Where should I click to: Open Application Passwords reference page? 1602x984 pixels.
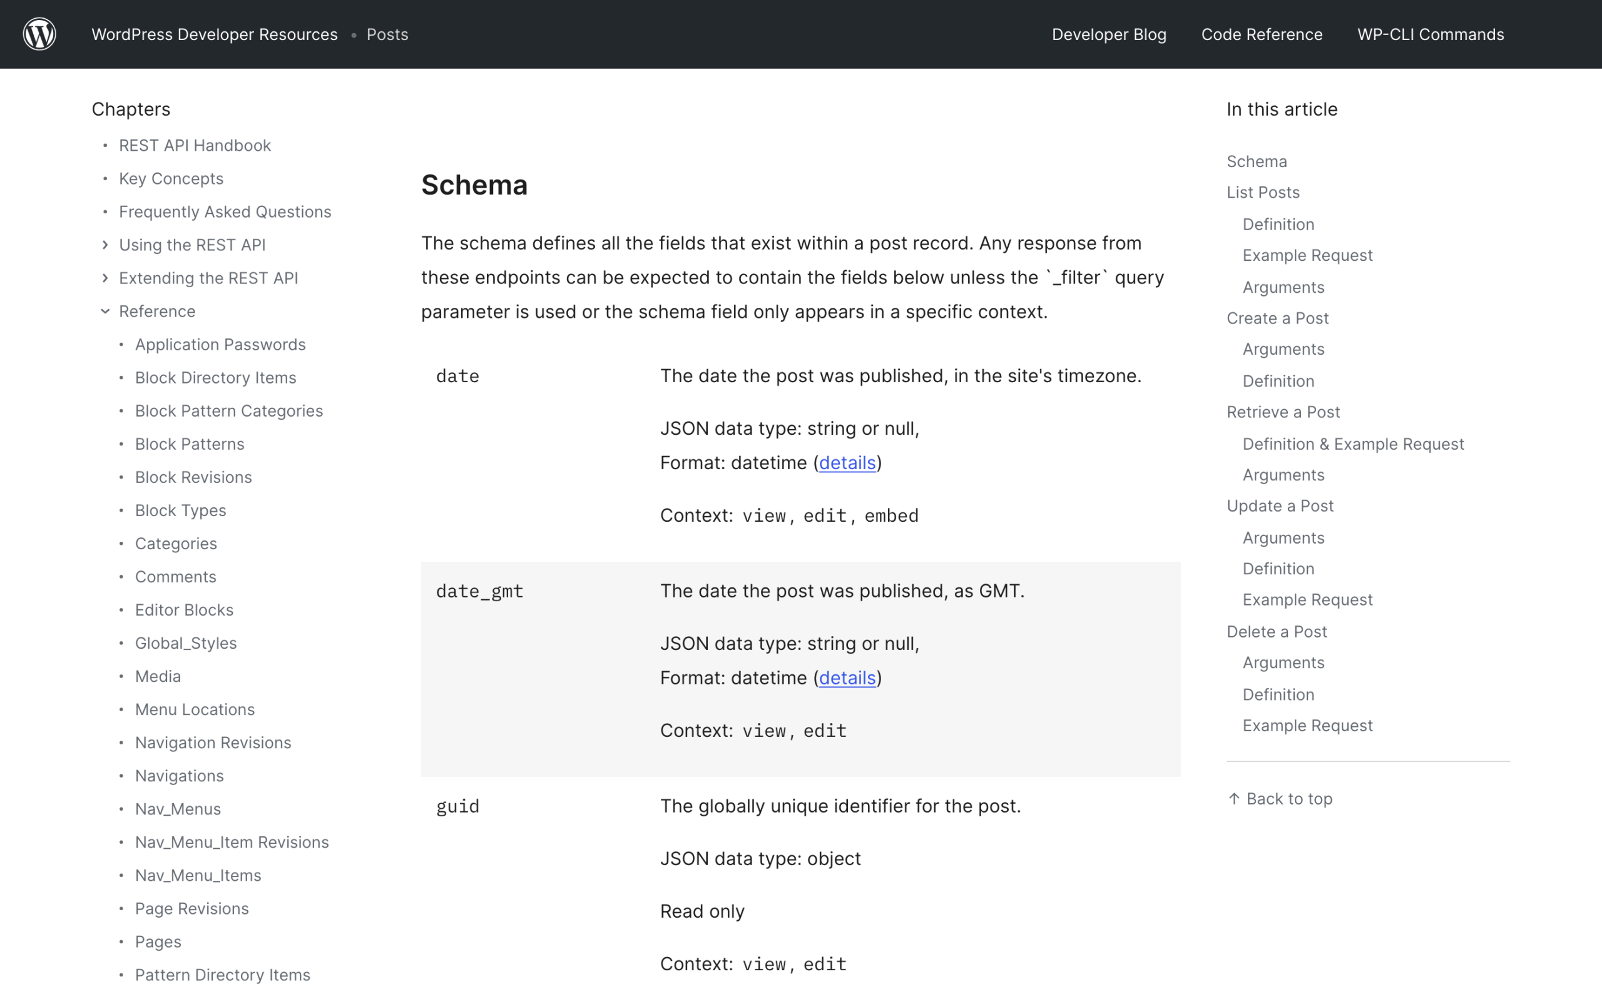tap(220, 344)
